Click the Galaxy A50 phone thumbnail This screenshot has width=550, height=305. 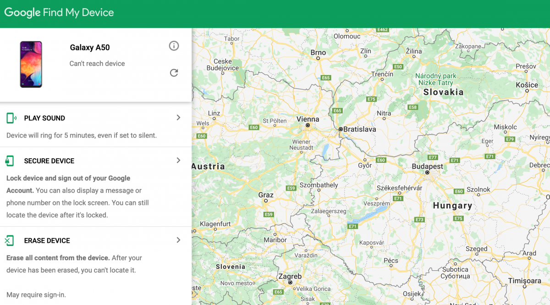[x=31, y=64]
